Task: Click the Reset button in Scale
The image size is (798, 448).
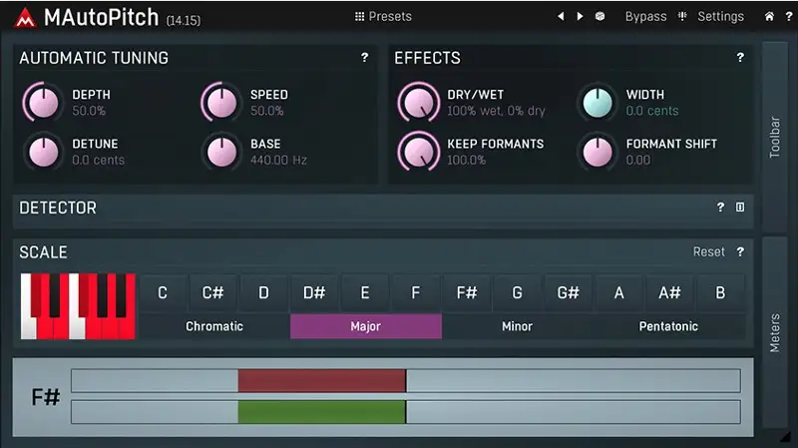Action: pos(708,252)
